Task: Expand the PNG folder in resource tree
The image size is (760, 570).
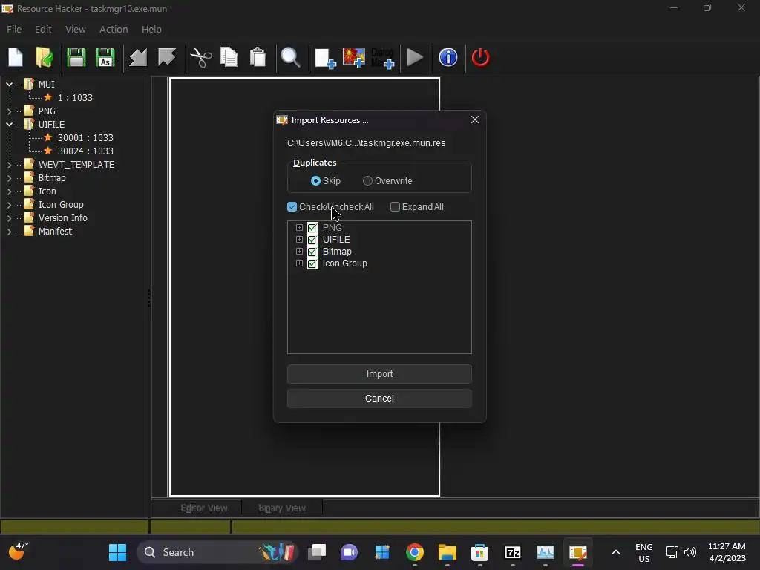Action: pyautogui.click(x=9, y=111)
